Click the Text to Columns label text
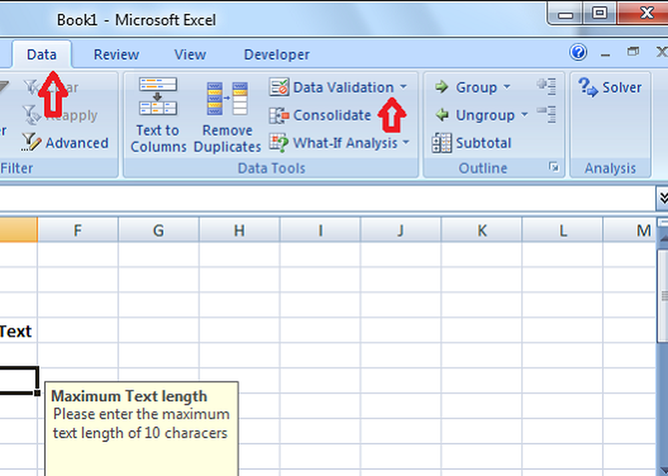 coord(158,138)
